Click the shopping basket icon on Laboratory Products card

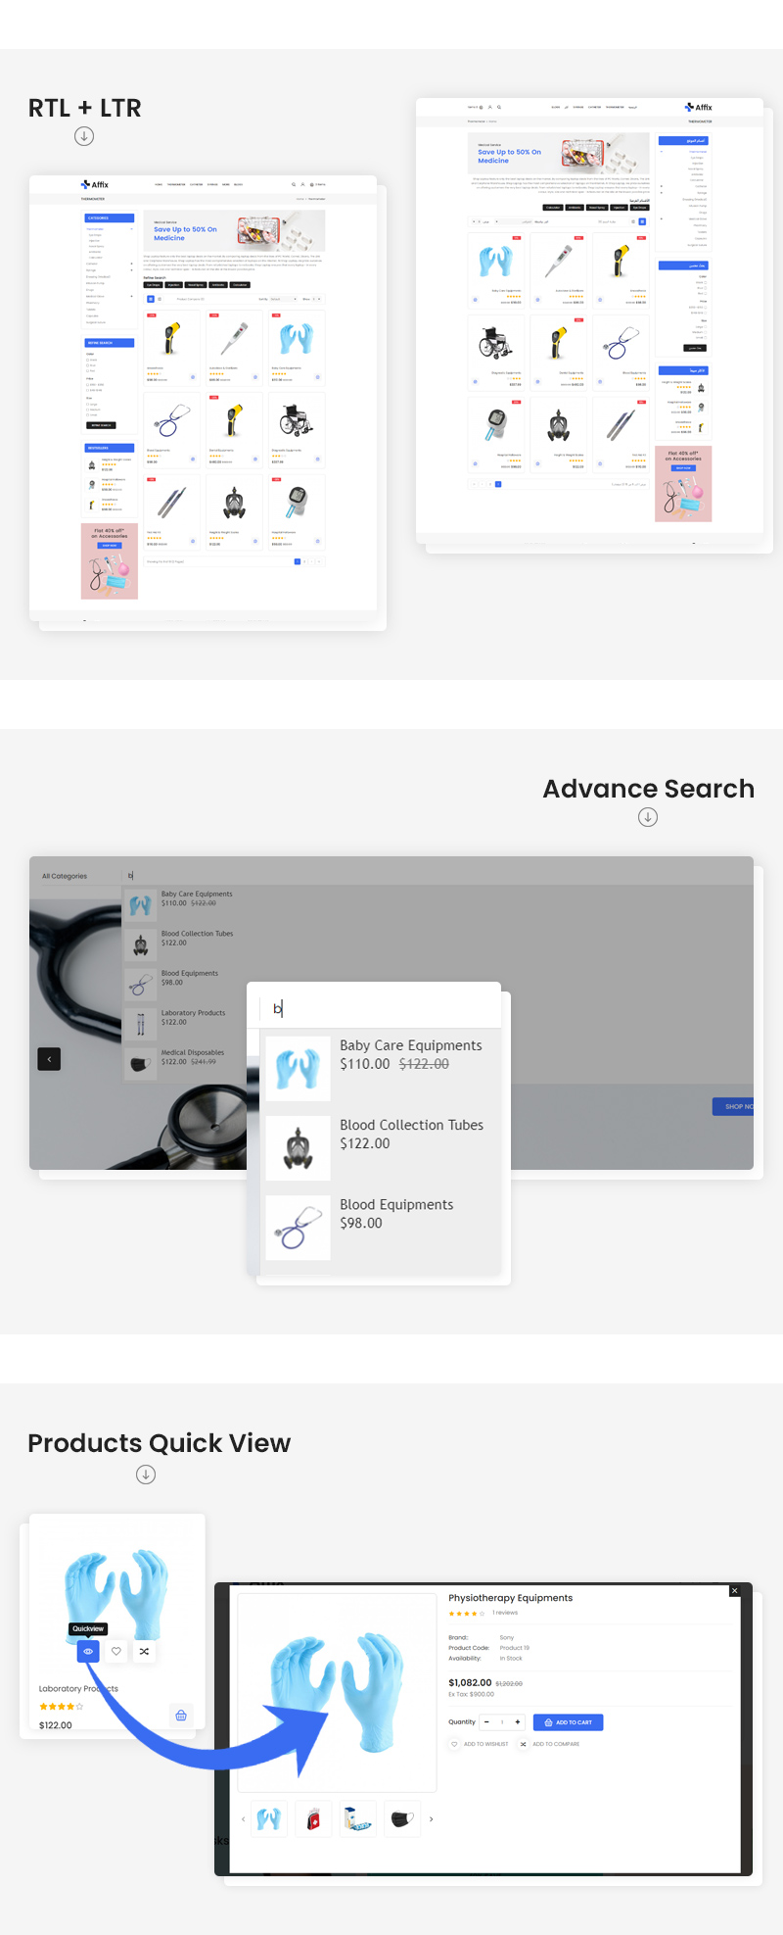click(181, 1715)
